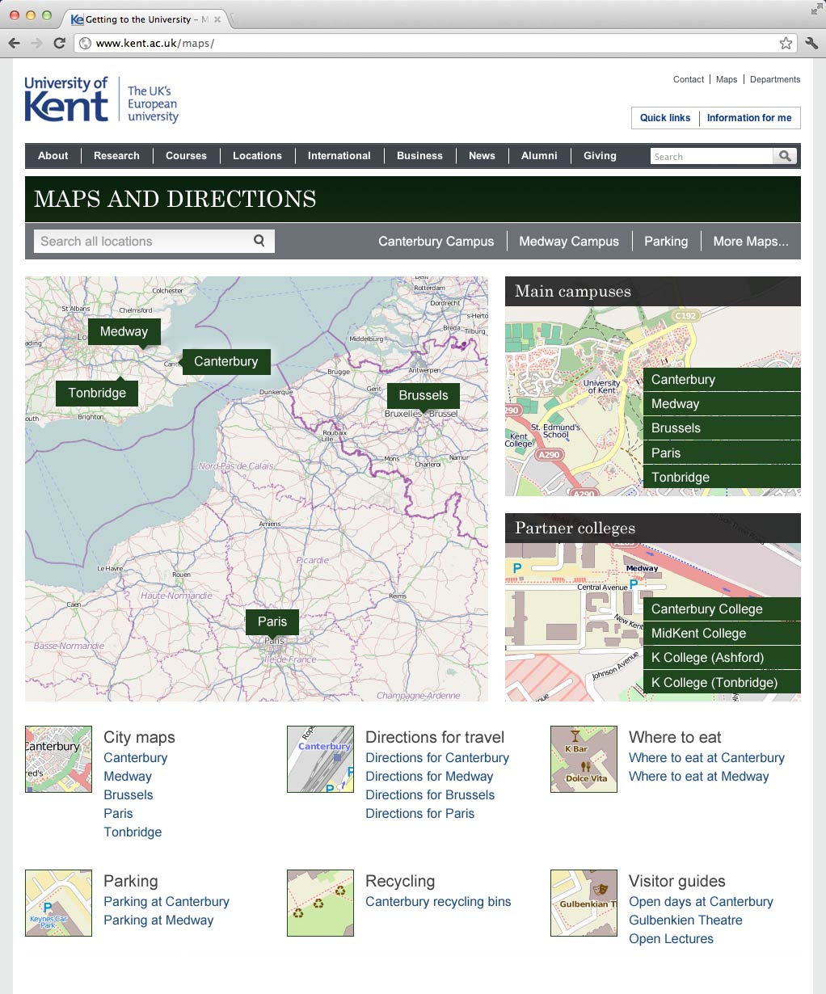This screenshot has width=826, height=994.
Task: Click the locations search magnifier icon
Action: [259, 241]
